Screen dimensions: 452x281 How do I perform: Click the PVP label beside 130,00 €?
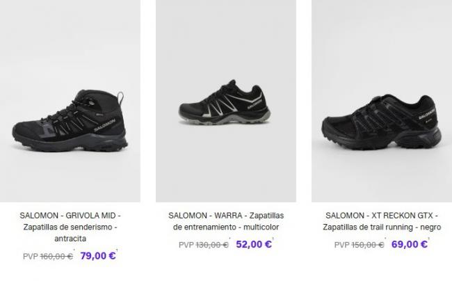(x=186, y=245)
